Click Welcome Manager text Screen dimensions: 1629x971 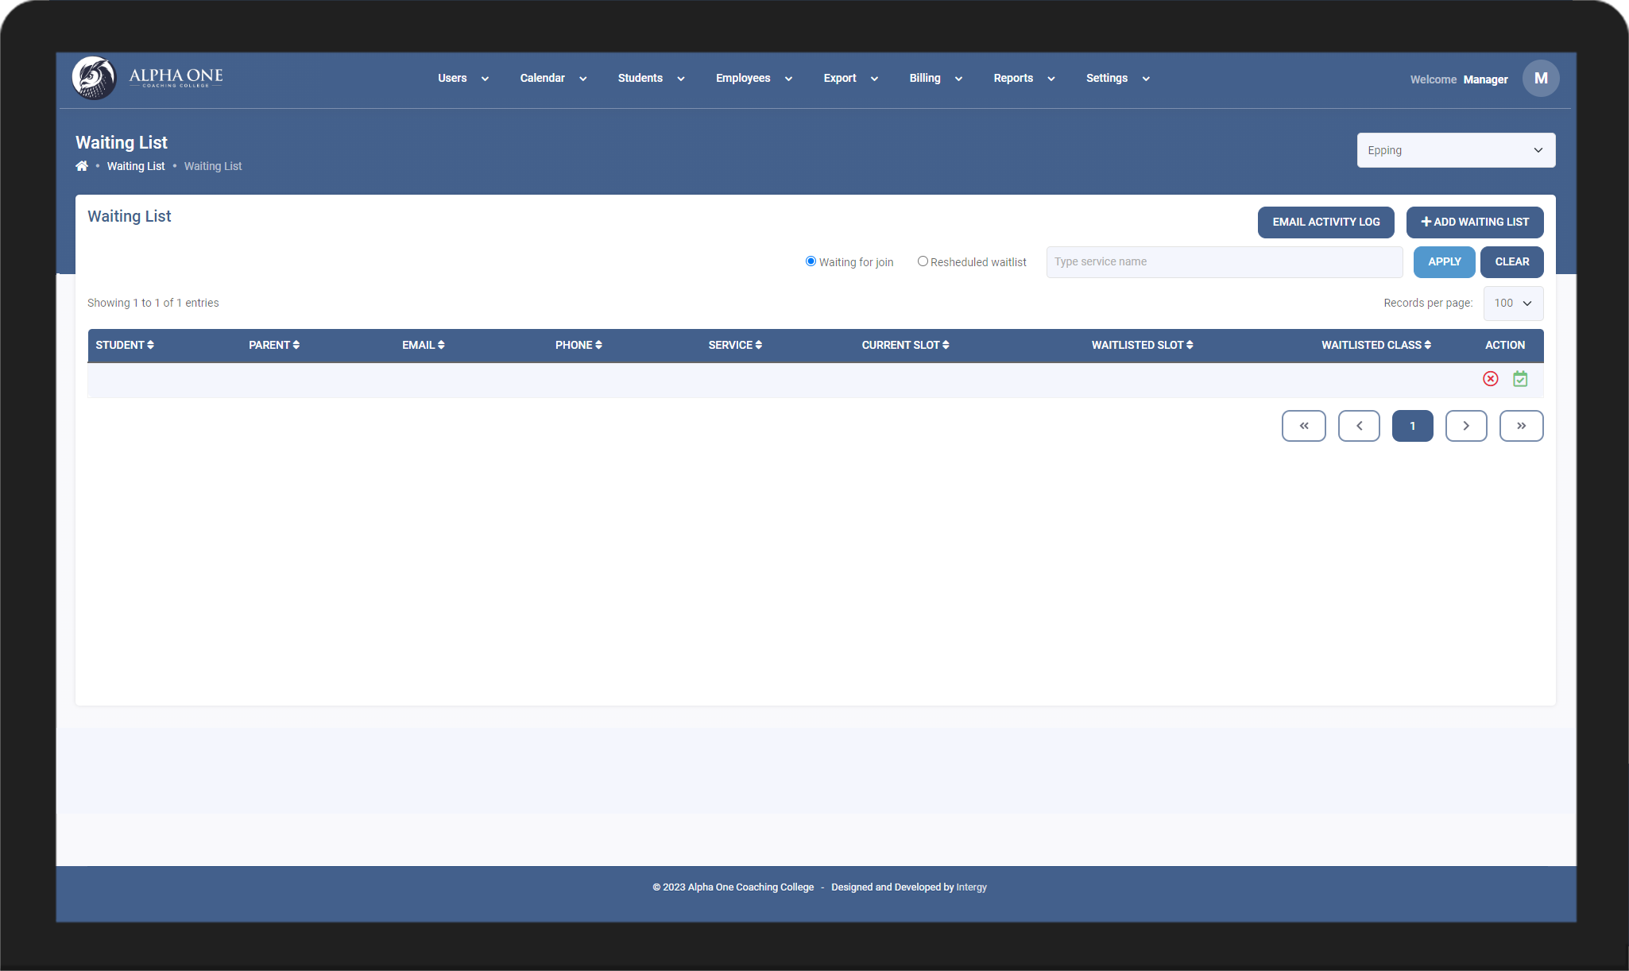(x=1459, y=79)
